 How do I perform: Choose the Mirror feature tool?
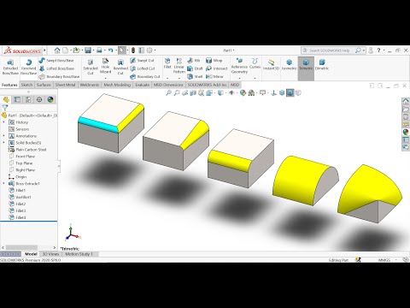point(214,76)
